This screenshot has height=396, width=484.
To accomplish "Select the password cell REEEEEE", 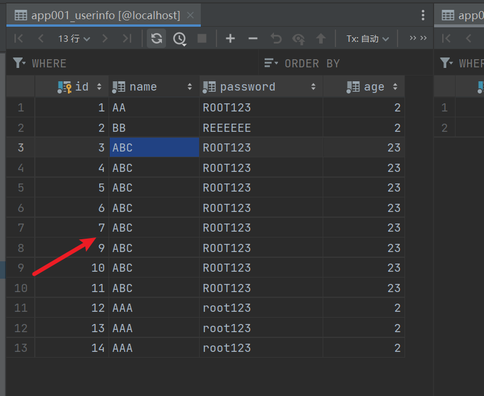I will tap(261, 128).
